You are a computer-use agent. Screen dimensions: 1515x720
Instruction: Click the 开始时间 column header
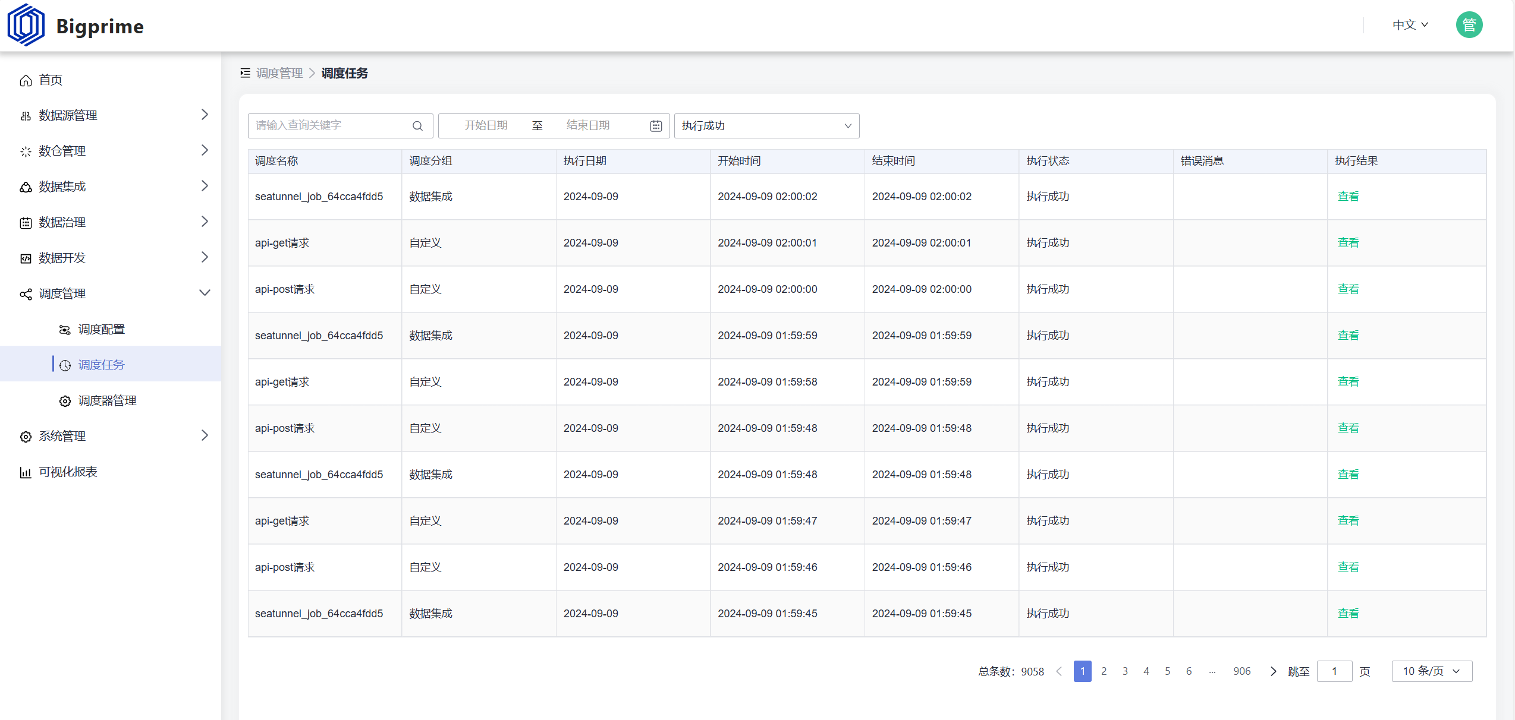787,161
